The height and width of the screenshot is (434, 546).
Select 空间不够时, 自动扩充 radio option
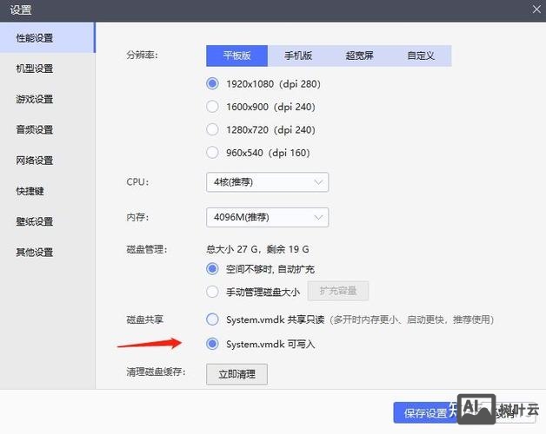212,269
